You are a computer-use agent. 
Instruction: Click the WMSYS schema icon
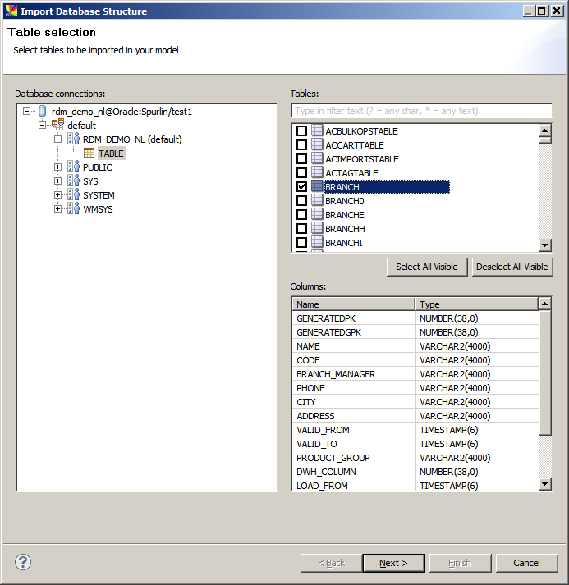tap(73, 209)
